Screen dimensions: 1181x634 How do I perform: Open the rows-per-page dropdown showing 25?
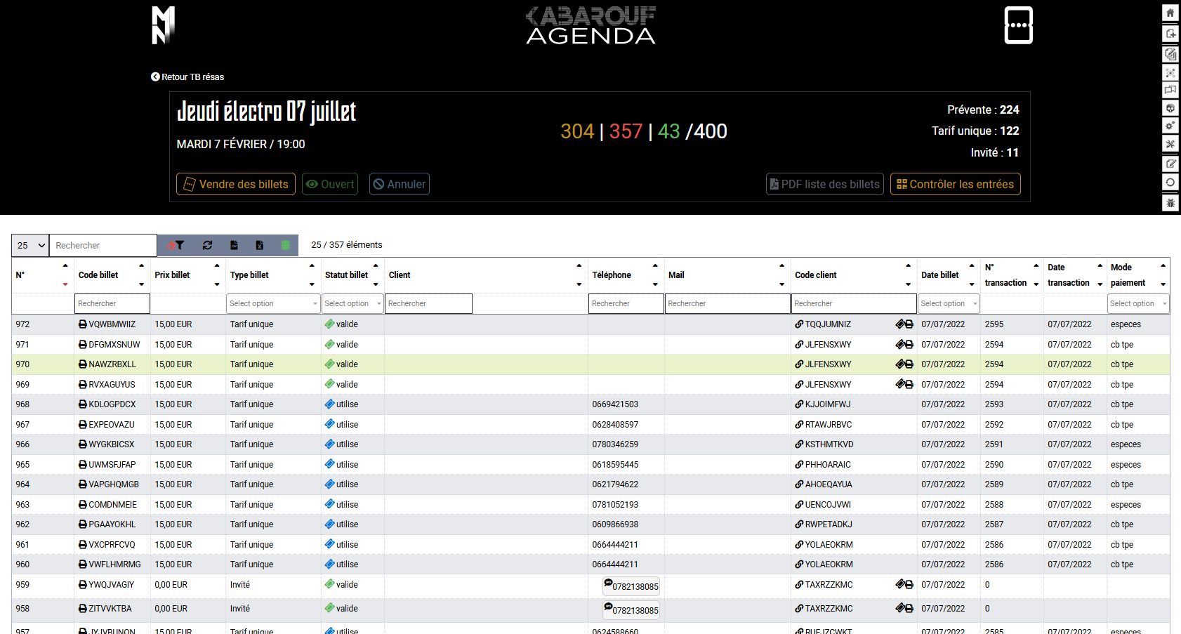pos(30,245)
